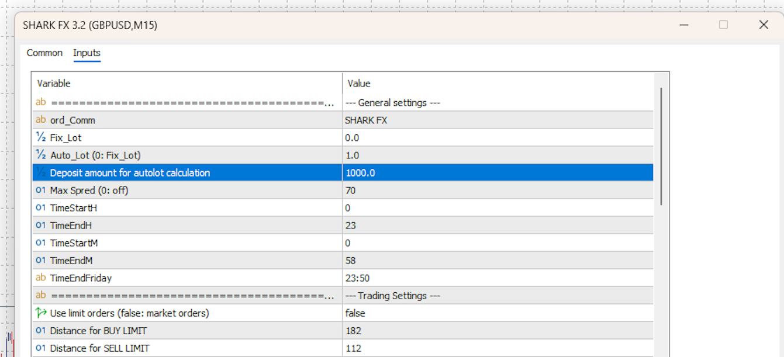Close the SHARK FX dialog
The image size is (784, 357).
(x=763, y=25)
